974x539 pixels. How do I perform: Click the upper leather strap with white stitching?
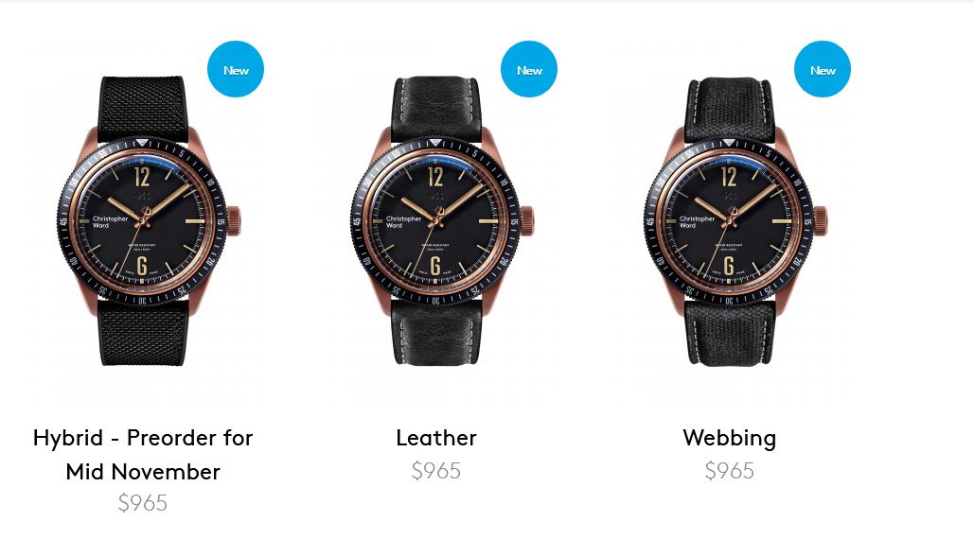pos(436,107)
